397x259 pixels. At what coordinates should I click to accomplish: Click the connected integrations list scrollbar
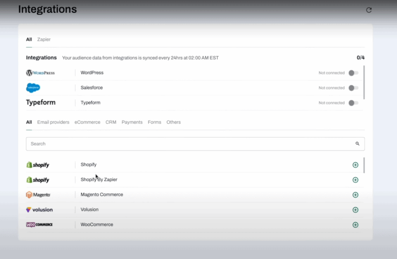364,82
